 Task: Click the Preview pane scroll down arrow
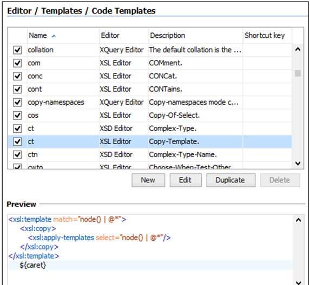point(298,282)
